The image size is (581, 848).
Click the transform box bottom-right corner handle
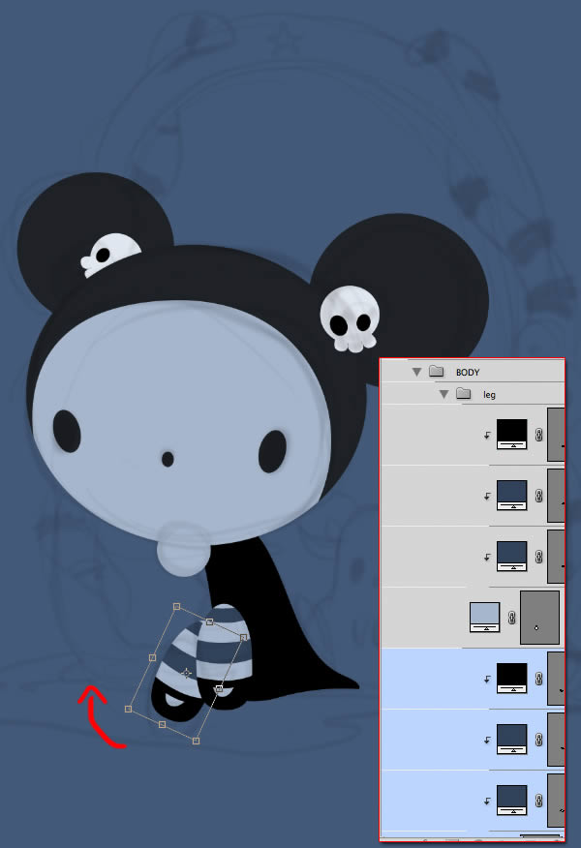(196, 741)
